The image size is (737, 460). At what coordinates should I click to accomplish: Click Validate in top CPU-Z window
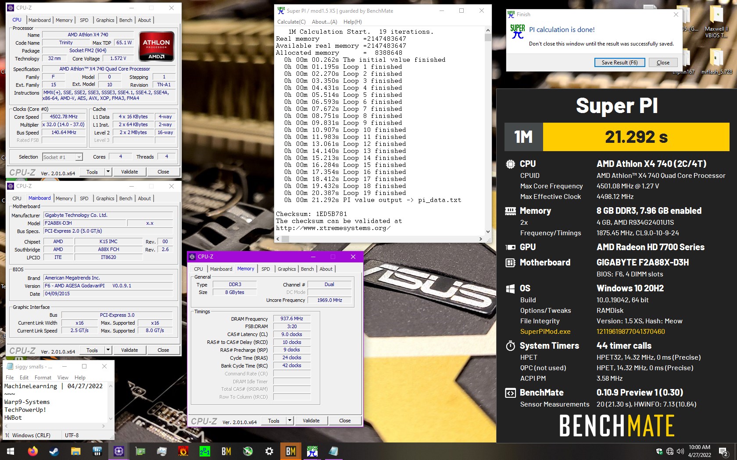pyautogui.click(x=129, y=172)
